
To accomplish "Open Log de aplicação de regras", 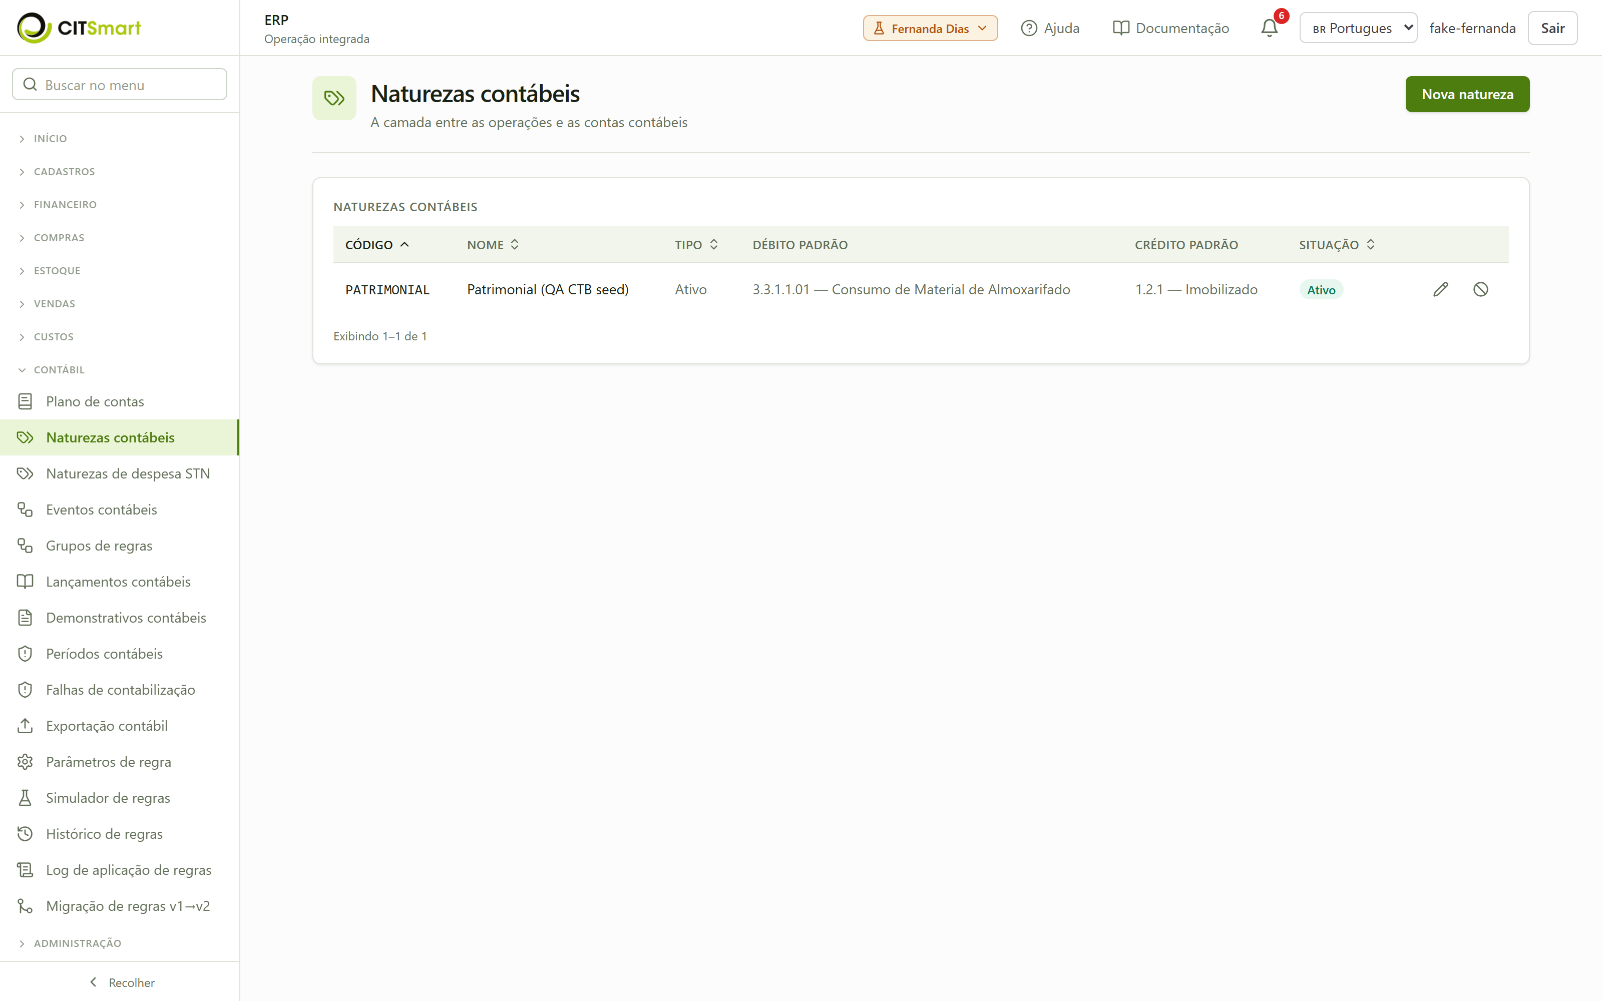I will 120,870.
